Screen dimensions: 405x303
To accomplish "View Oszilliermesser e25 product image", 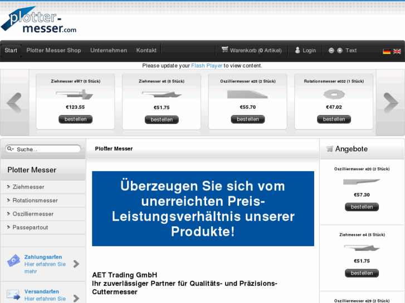I will [x=247, y=94].
